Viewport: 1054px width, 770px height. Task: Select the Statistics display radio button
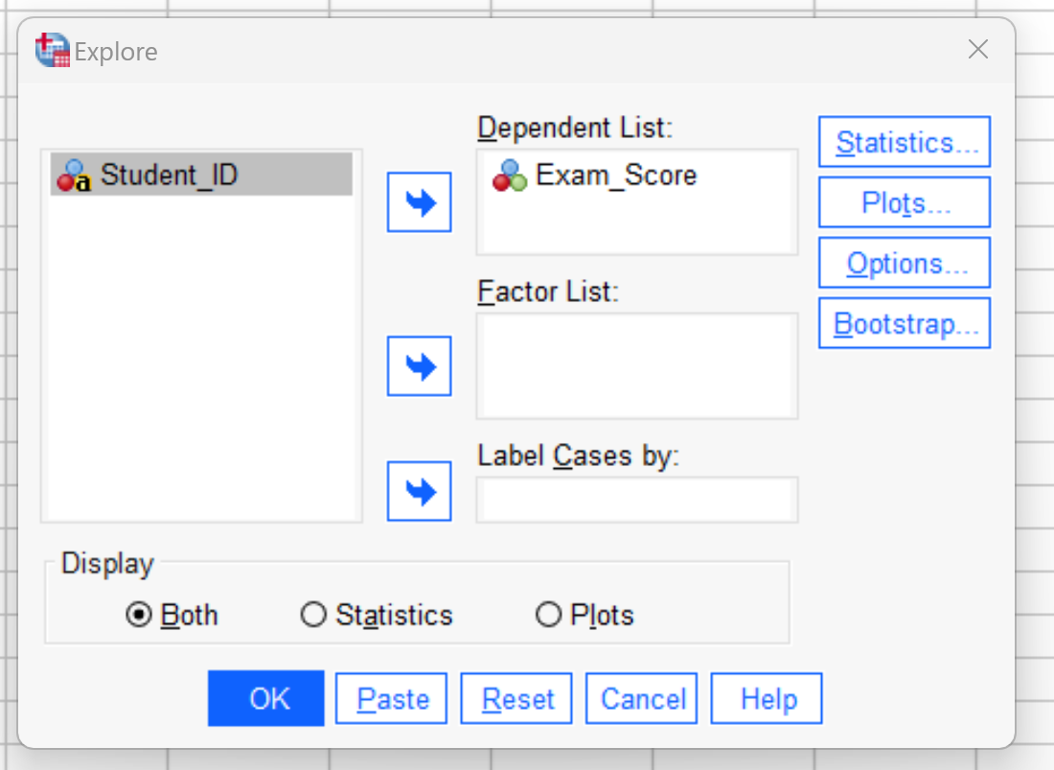tap(313, 615)
